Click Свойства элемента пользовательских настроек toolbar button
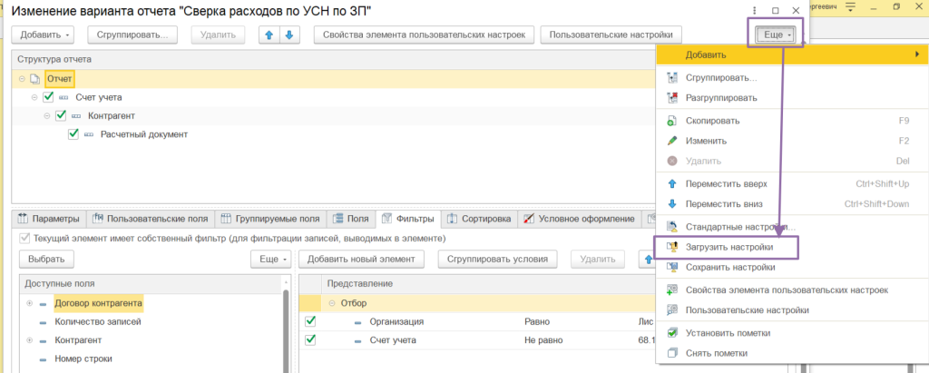929x373 pixels. click(425, 34)
